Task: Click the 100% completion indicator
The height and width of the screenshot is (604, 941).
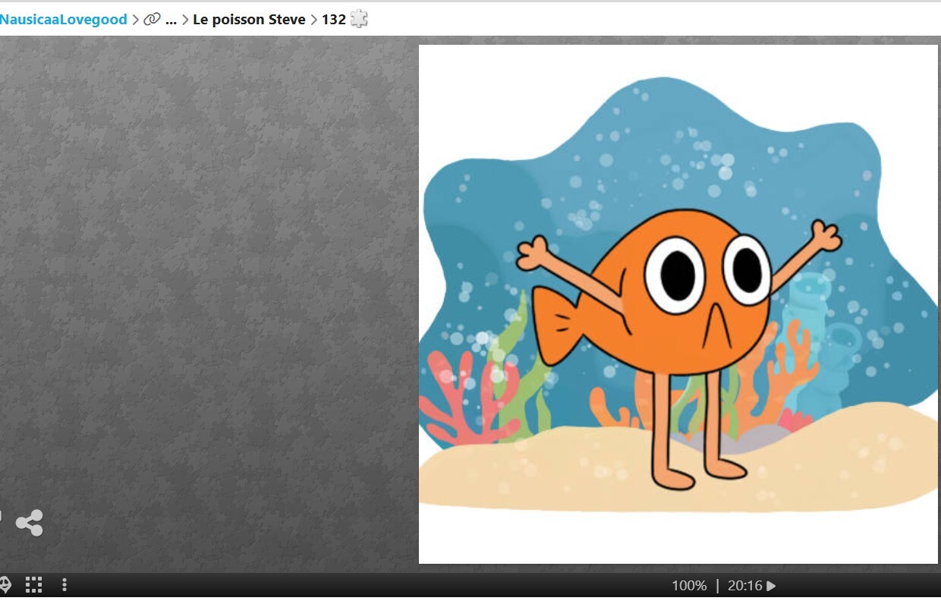Action: 689,586
